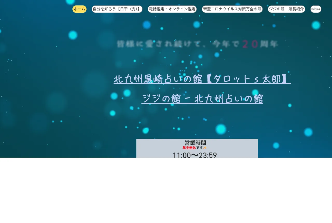Open the ホーム menu item
This screenshot has height=223, width=332.
coord(79,9)
